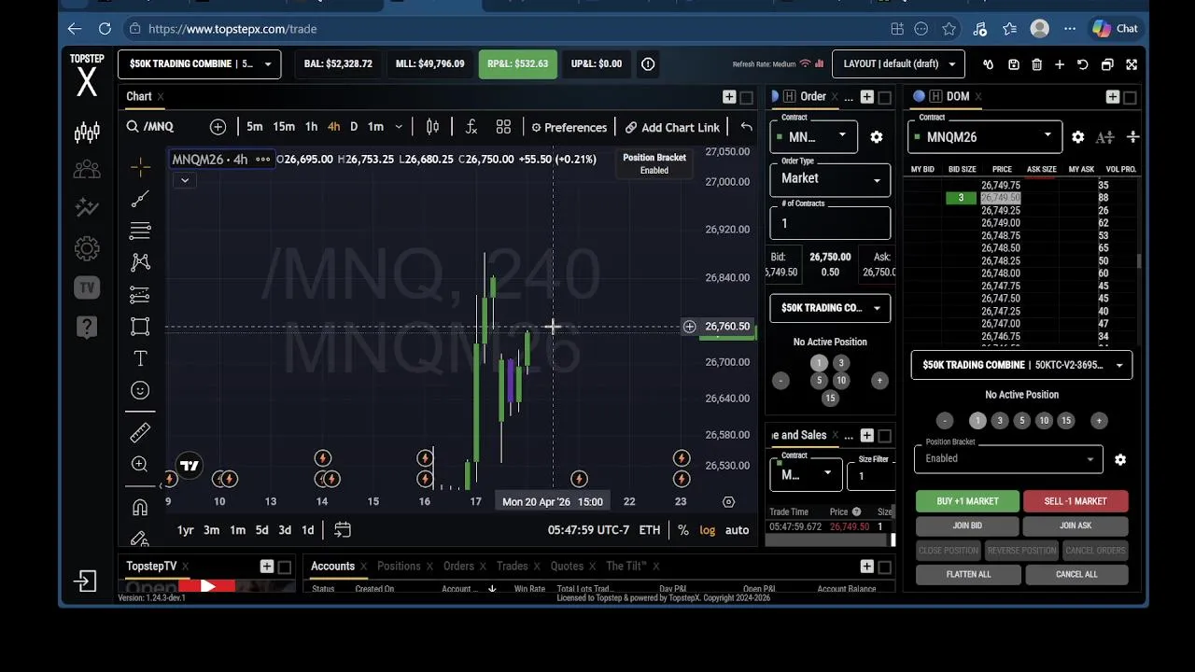Viewport: 1195px width, 672px height.
Task: Click the # of Contracts input field
Action: tap(830, 223)
